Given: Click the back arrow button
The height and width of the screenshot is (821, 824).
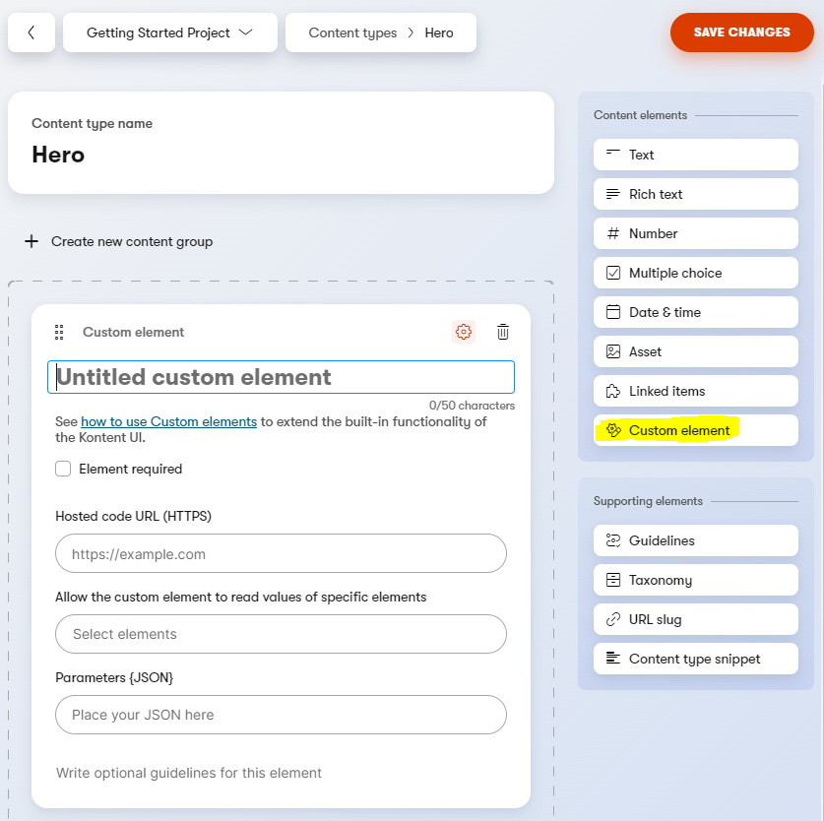Looking at the screenshot, I should pyautogui.click(x=32, y=32).
